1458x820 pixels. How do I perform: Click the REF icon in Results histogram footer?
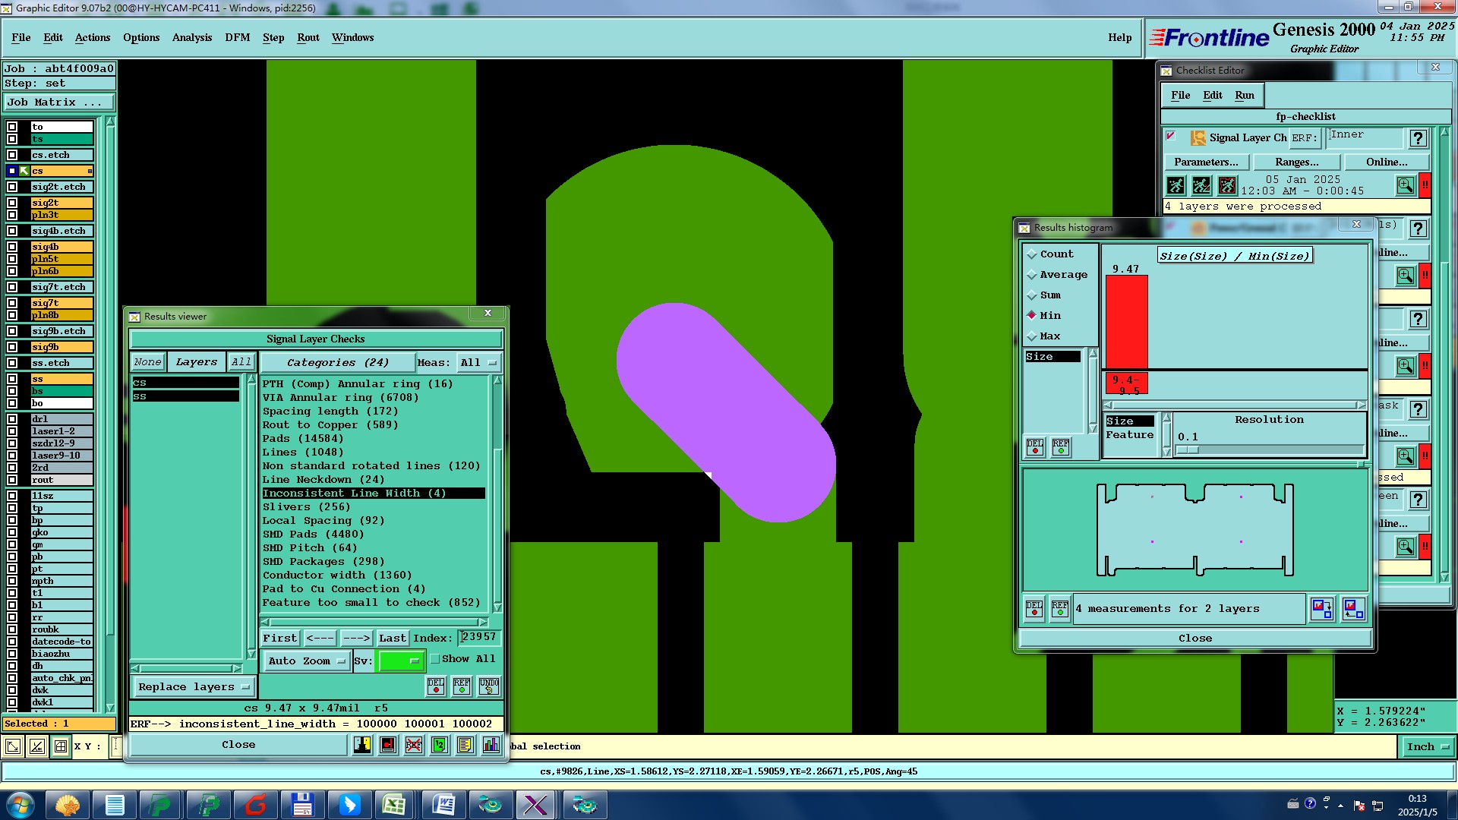tap(1060, 609)
